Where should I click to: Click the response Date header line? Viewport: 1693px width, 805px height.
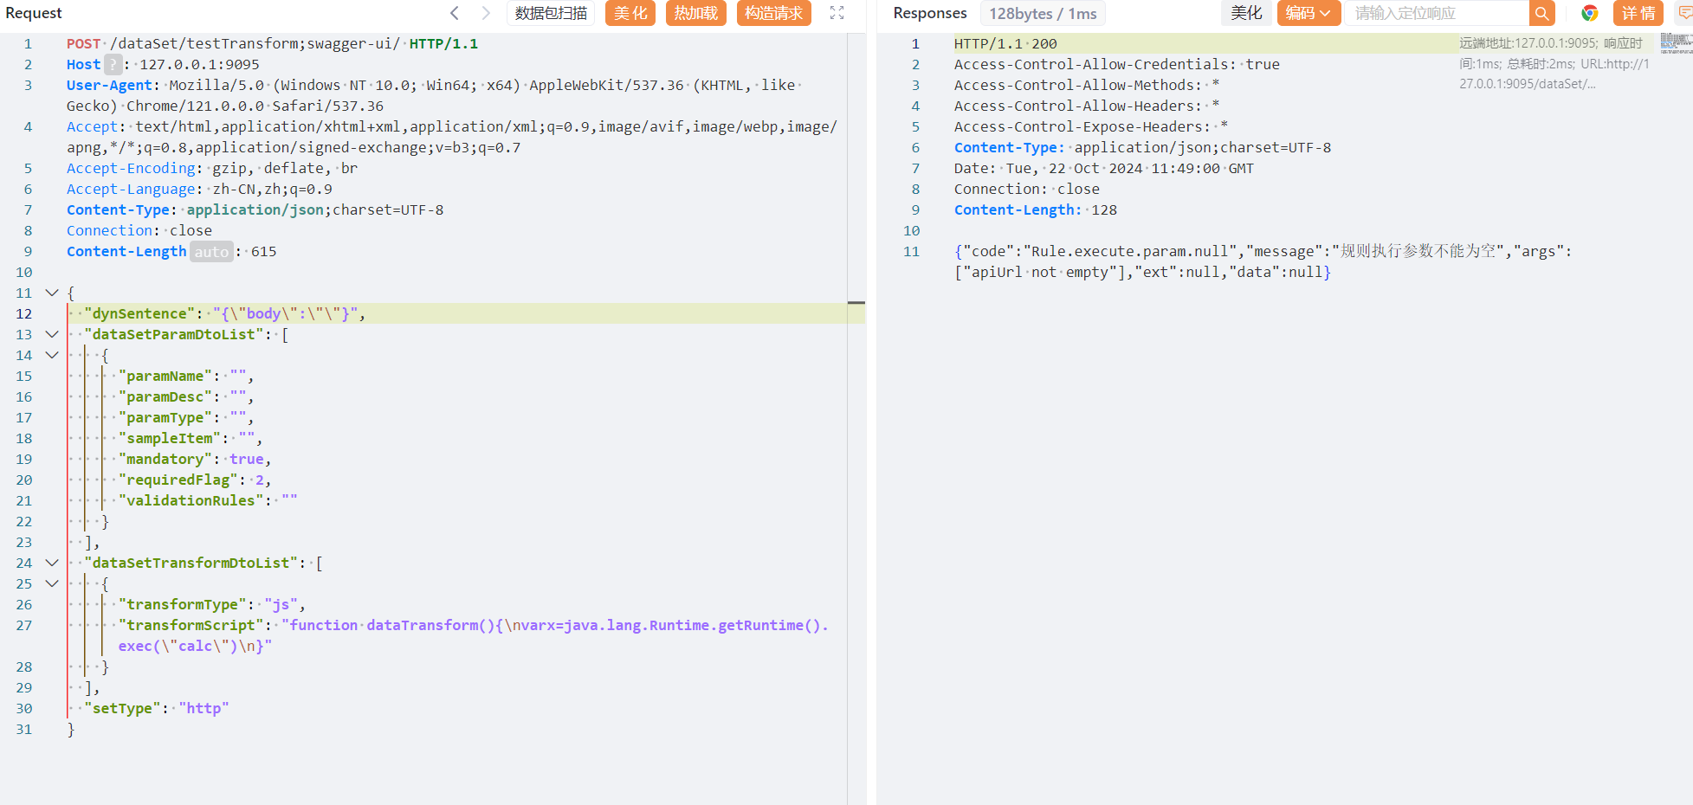click(x=1104, y=168)
